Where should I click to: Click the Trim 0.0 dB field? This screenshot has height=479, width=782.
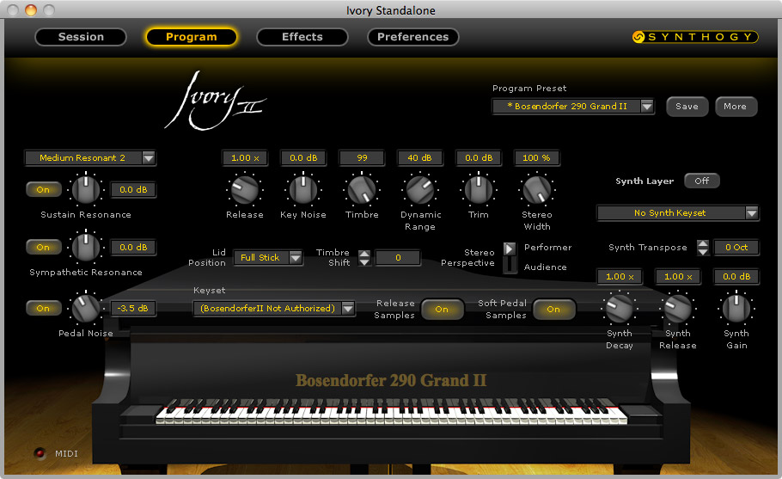tap(479, 157)
